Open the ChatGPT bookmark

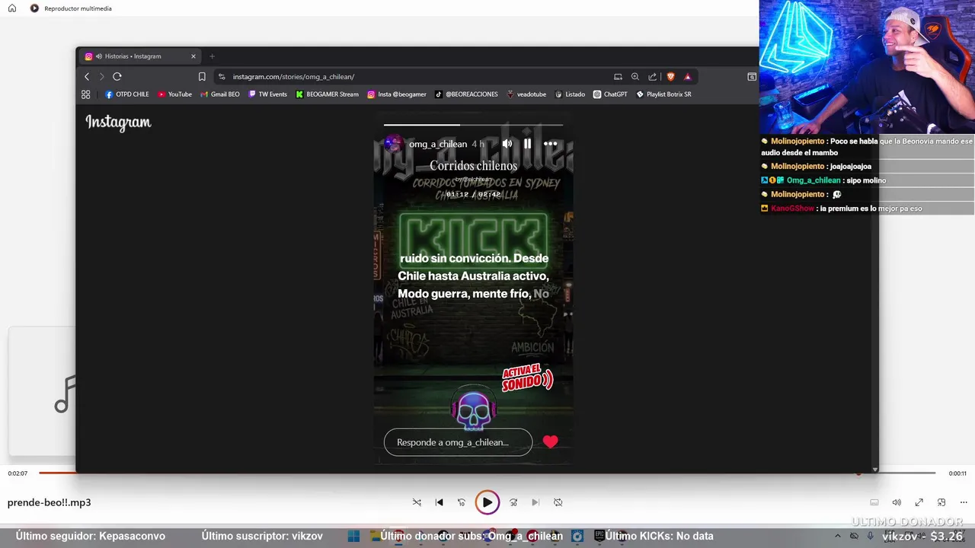tap(610, 94)
